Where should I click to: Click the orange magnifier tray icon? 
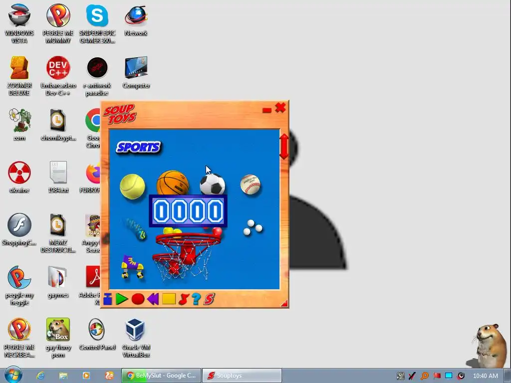[x=424, y=376]
